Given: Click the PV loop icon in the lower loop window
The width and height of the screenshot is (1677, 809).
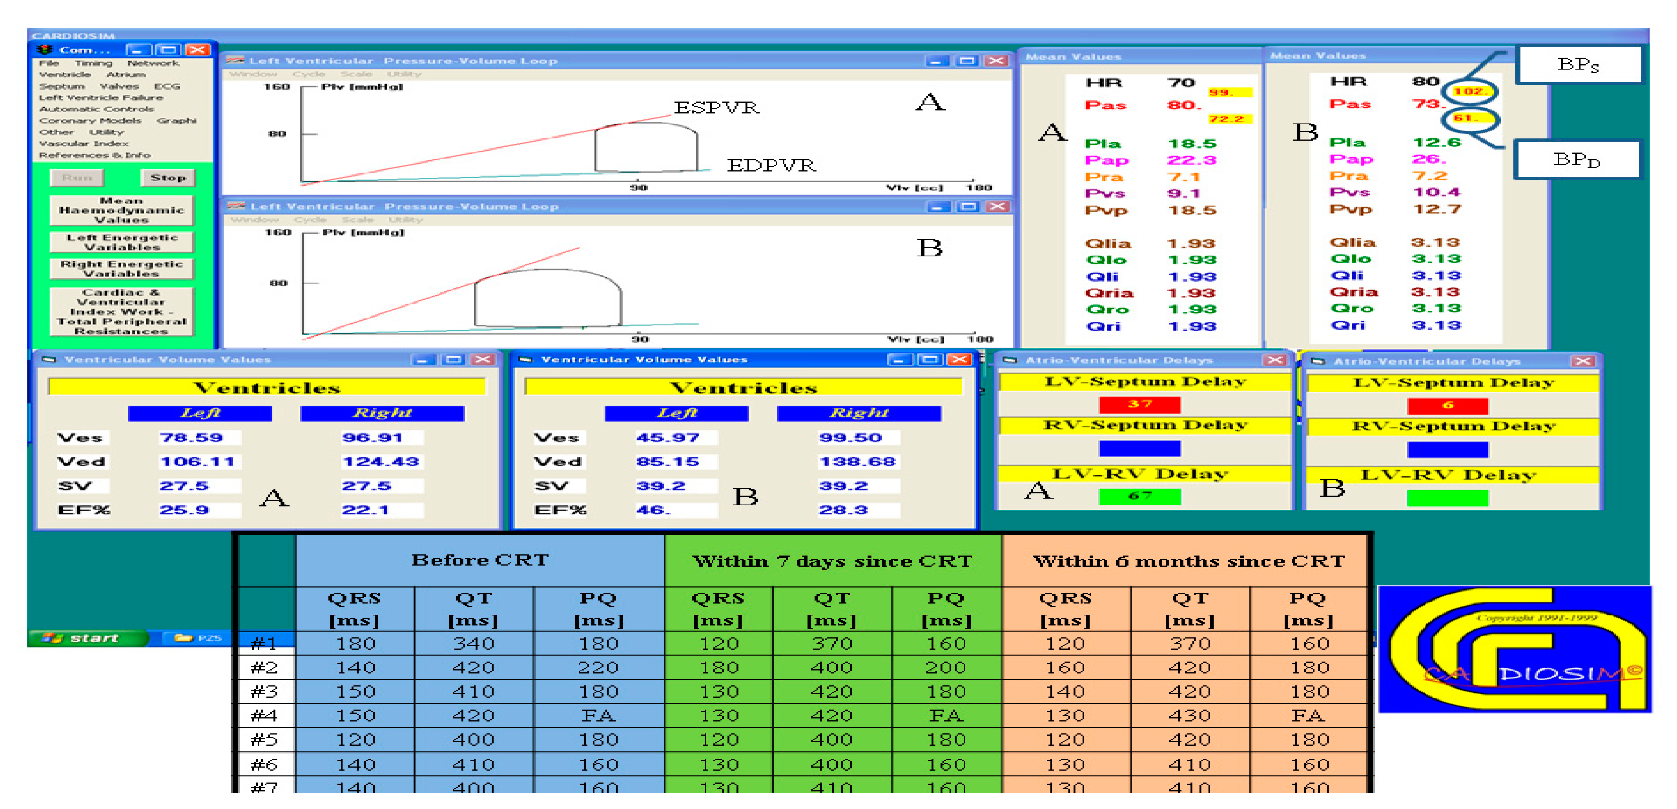Looking at the screenshot, I should tap(236, 206).
